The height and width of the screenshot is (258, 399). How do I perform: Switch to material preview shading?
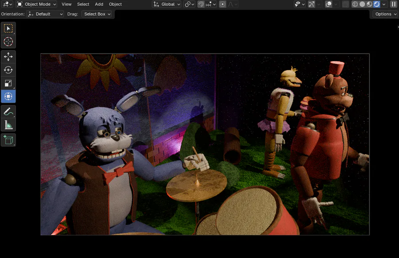tap(369, 4)
